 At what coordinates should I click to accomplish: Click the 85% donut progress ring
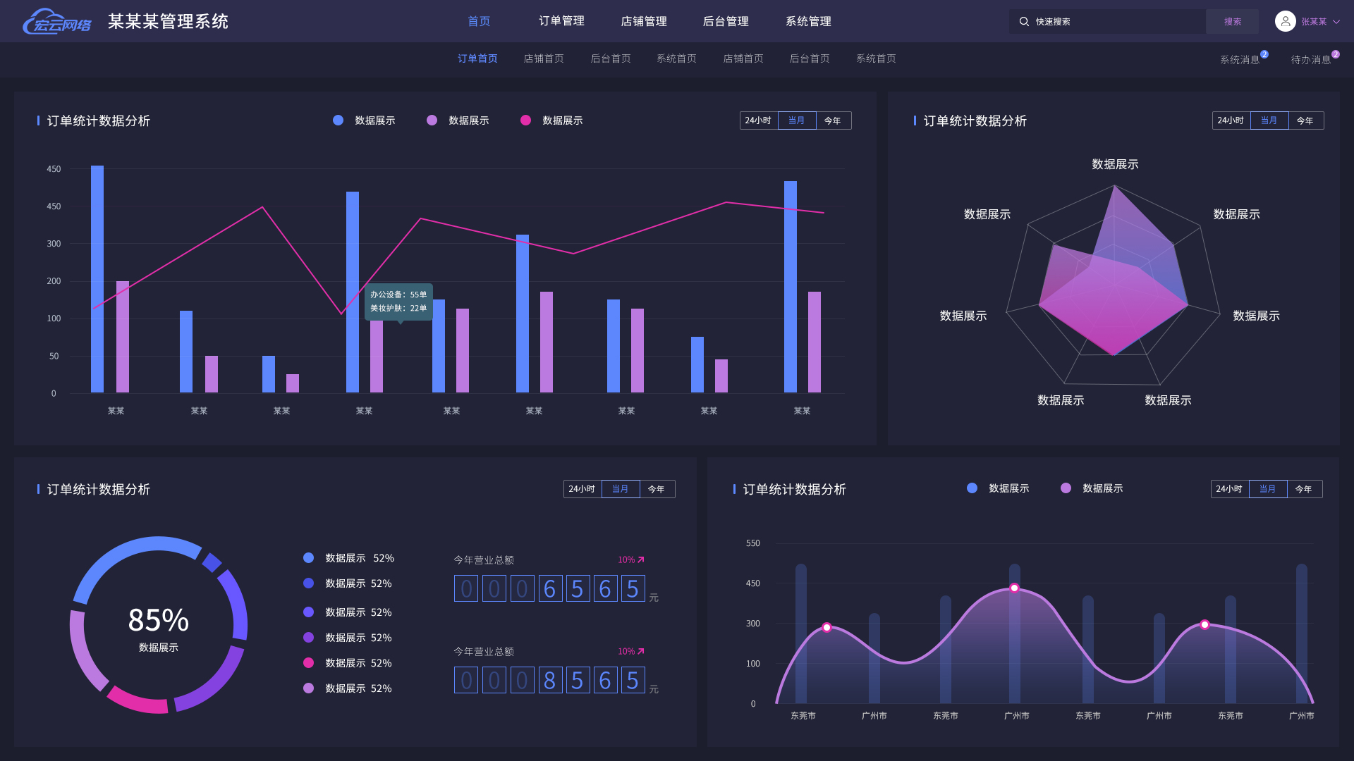[x=159, y=543]
